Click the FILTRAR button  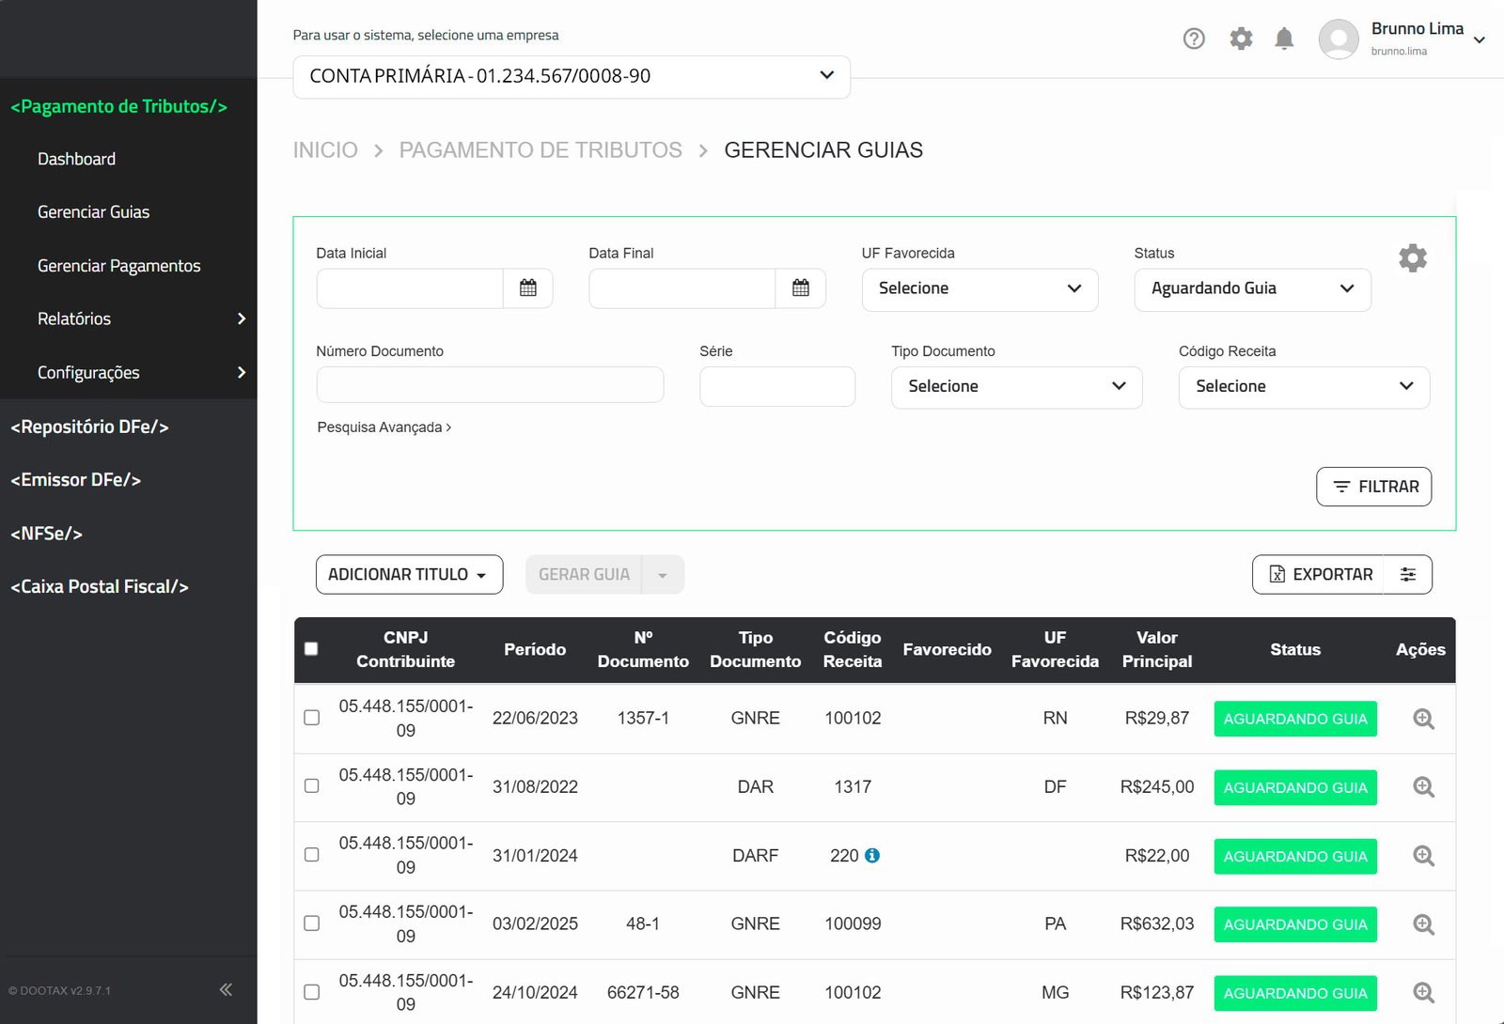pyautogui.click(x=1373, y=487)
